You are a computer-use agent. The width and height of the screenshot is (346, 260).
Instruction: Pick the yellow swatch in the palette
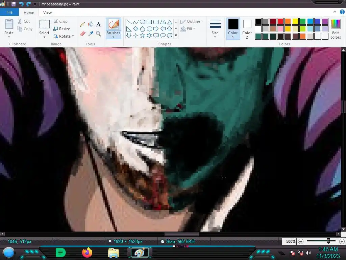coord(295,21)
